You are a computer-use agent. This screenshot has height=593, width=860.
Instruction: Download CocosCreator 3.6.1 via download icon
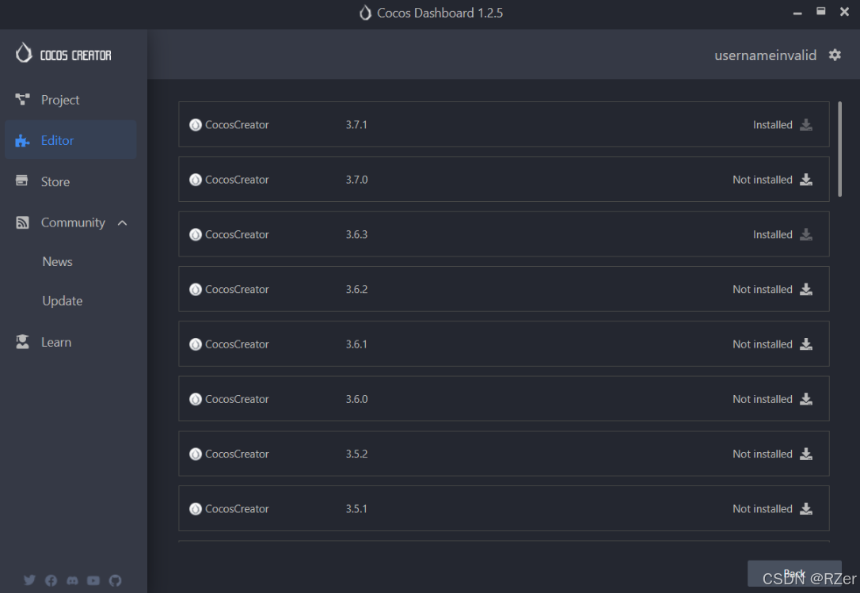click(805, 344)
